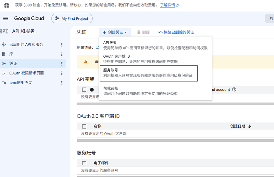This screenshot has width=274, height=177.
Task: Click the OAuth 权限请求页面 icon
Action: (4, 73)
